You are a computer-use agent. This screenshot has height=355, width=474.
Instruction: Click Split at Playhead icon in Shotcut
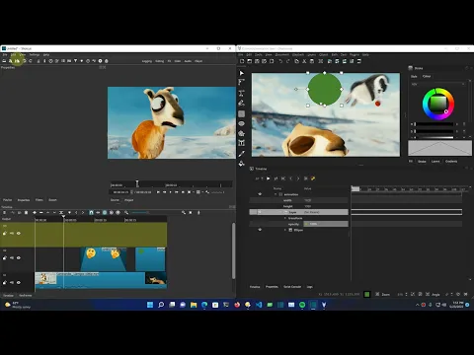pos(61,213)
